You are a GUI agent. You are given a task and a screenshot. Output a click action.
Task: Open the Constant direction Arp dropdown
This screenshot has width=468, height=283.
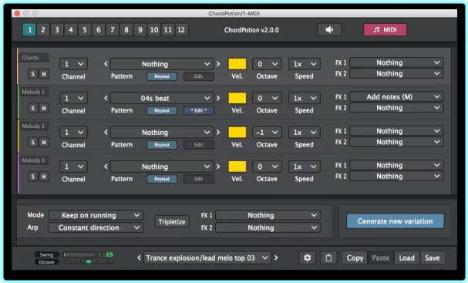point(96,227)
